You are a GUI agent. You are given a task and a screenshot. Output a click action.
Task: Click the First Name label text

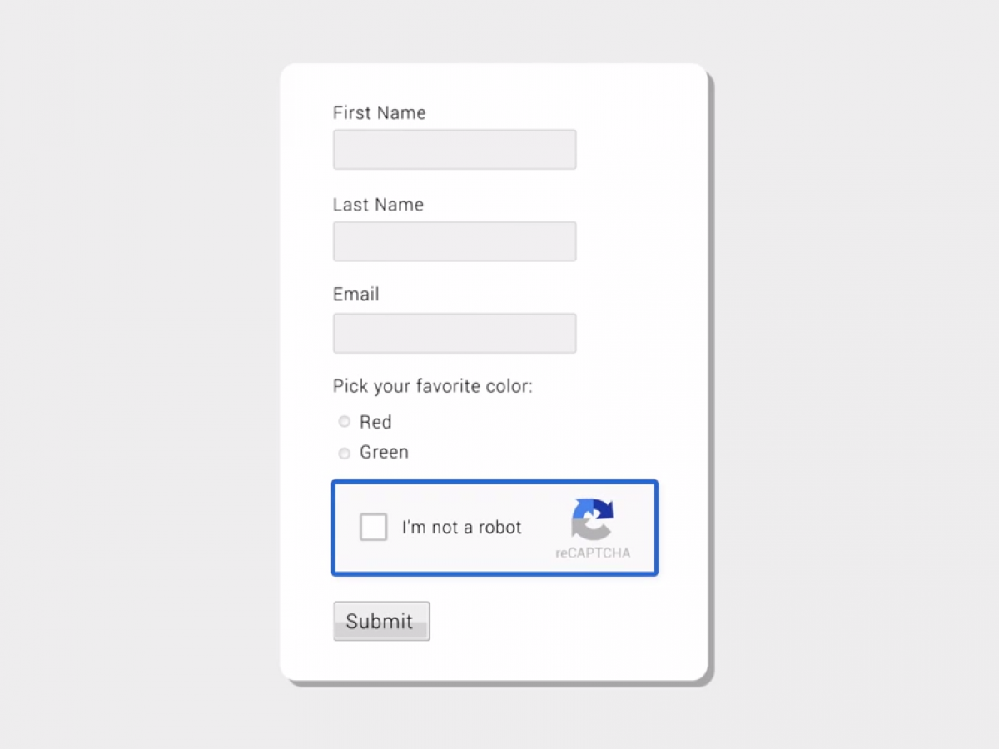point(379,113)
